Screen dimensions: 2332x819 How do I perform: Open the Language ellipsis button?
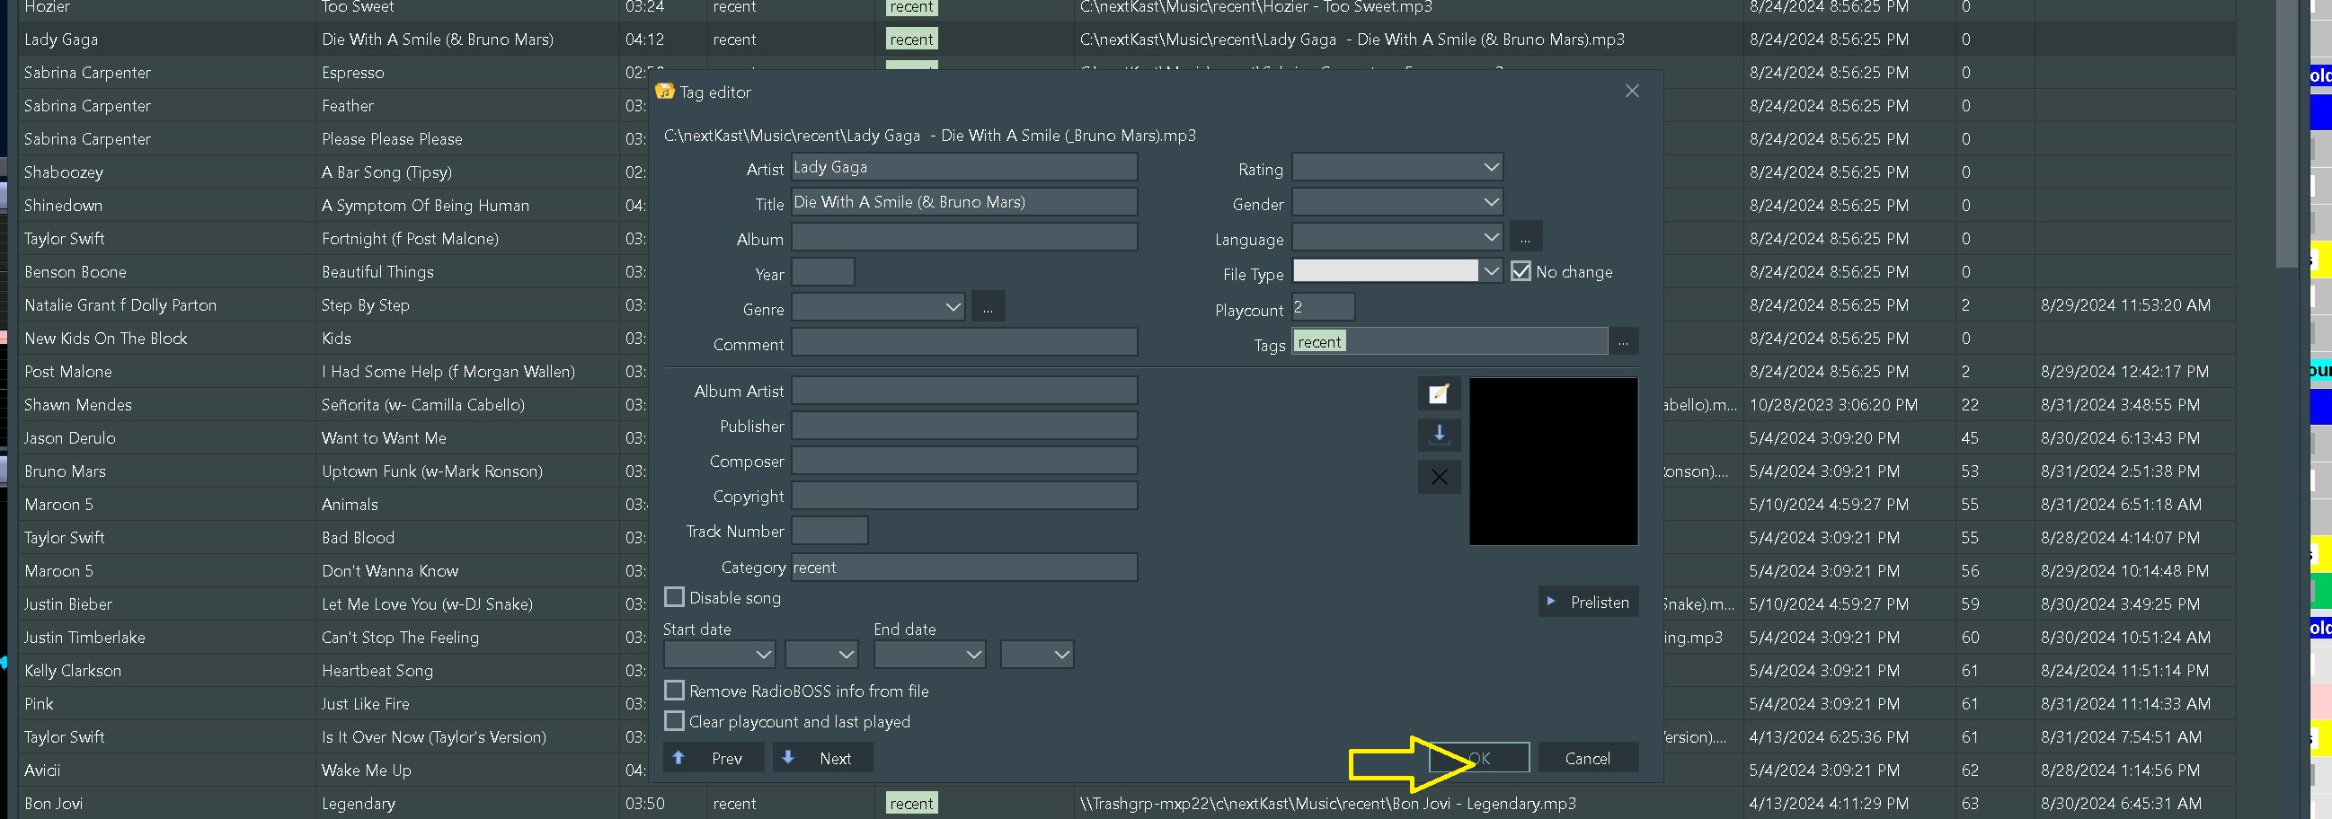pos(1525,238)
